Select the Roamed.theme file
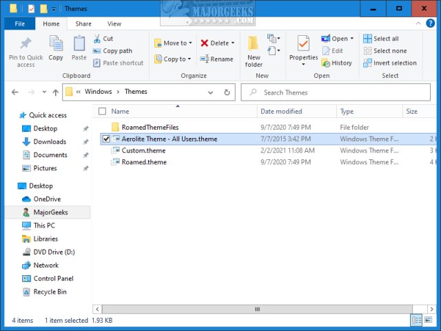 pos(144,162)
